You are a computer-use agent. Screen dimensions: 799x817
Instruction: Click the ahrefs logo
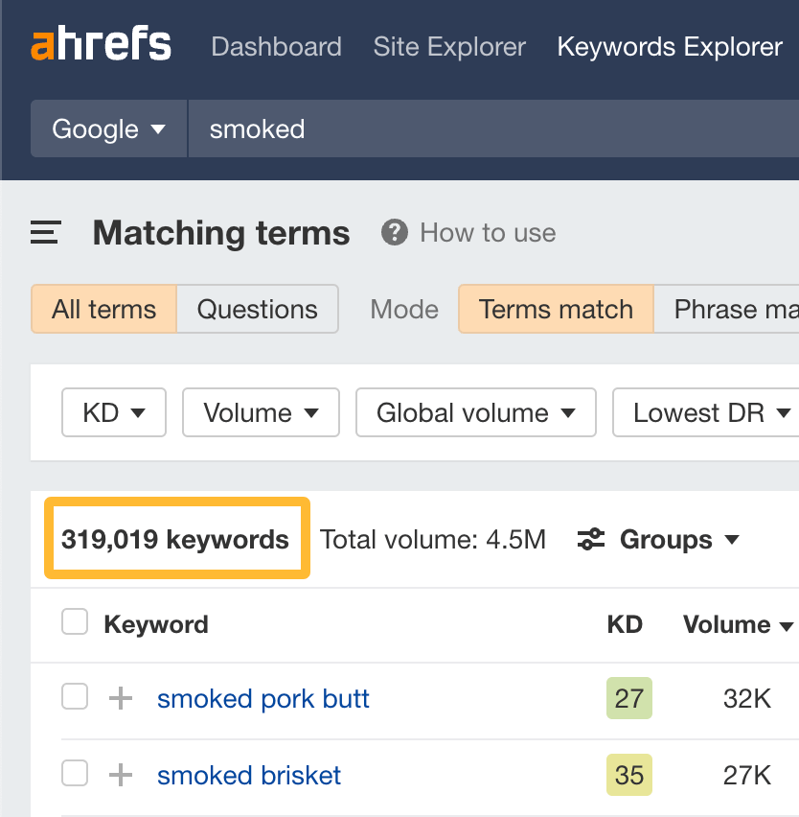pyautogui.click(x=100, y=43)
